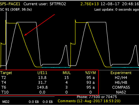Click the Target column header

pos(6,73)
